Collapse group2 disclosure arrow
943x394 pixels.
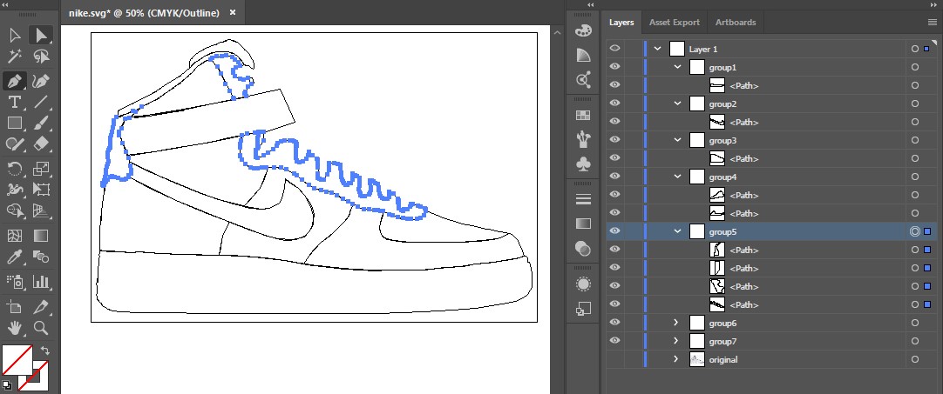coord(678,104)
